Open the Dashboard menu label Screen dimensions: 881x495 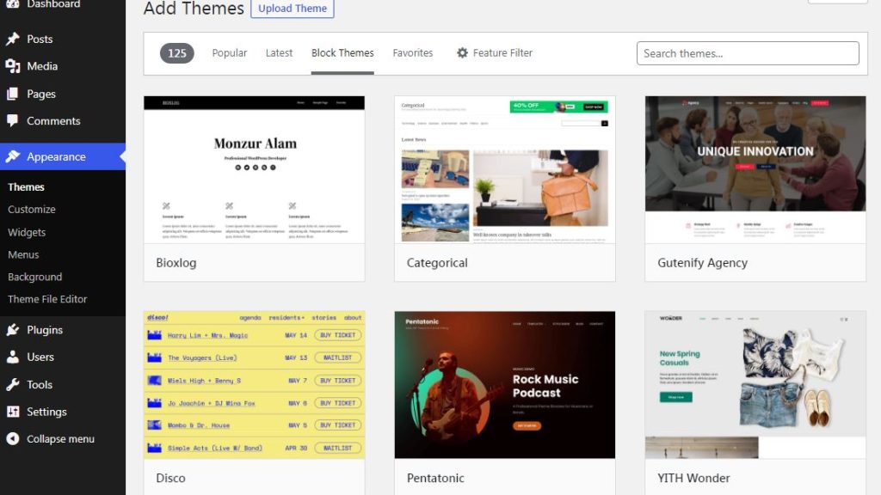tap(53, 4)
